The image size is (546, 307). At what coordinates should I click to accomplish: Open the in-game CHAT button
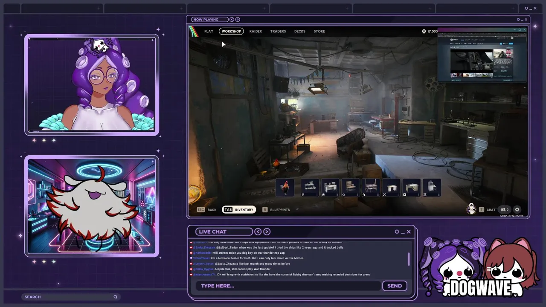(x=487, y=210)
